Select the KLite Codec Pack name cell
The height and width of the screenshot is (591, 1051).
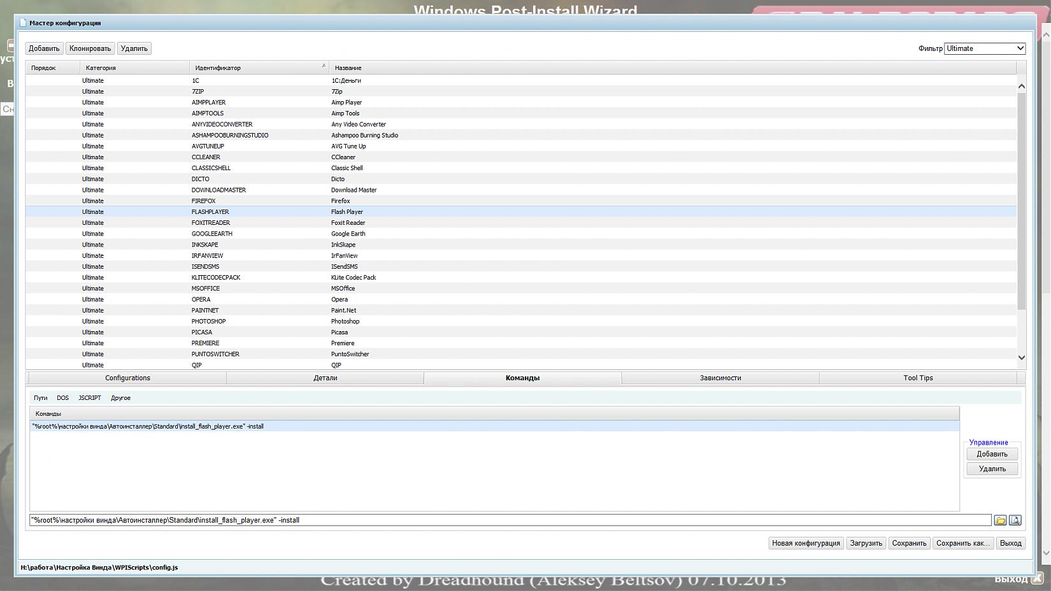354,278
